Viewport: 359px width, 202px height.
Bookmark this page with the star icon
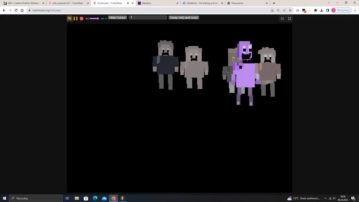click(290, 10)
